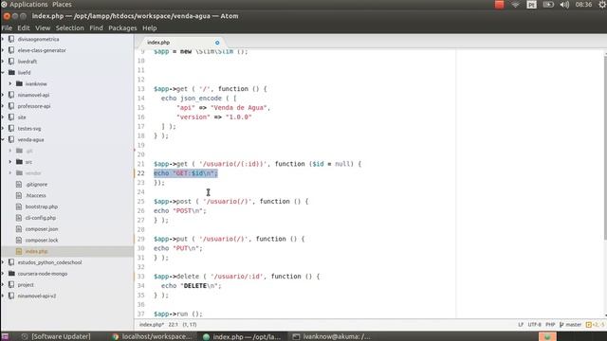Click the livedraft repository icon

click(11, 62)
